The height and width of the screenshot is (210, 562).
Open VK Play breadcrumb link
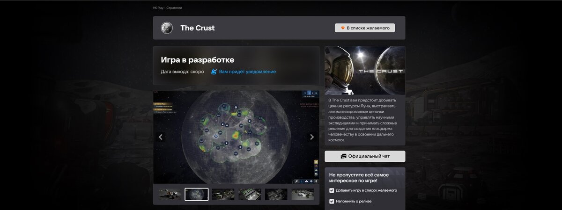pyautogui.click(x=158, y=8)
